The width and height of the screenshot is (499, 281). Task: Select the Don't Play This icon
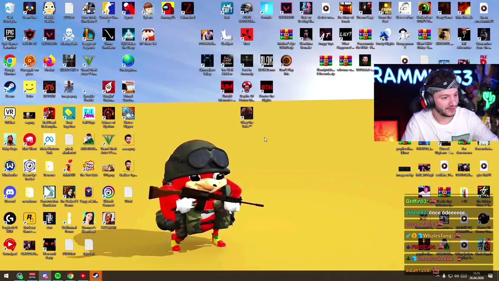(x=286, y=64)
